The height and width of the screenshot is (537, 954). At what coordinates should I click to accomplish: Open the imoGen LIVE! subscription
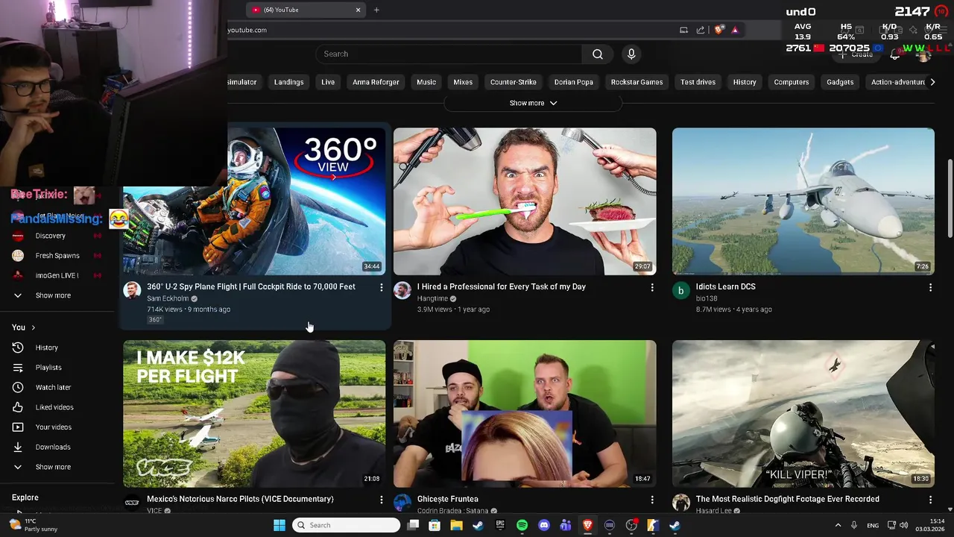pyautogui.click(x=57, y=275)
